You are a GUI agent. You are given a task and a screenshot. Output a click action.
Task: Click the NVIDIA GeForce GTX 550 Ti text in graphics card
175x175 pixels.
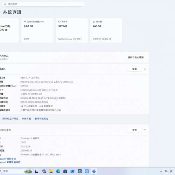pos(70,39)
